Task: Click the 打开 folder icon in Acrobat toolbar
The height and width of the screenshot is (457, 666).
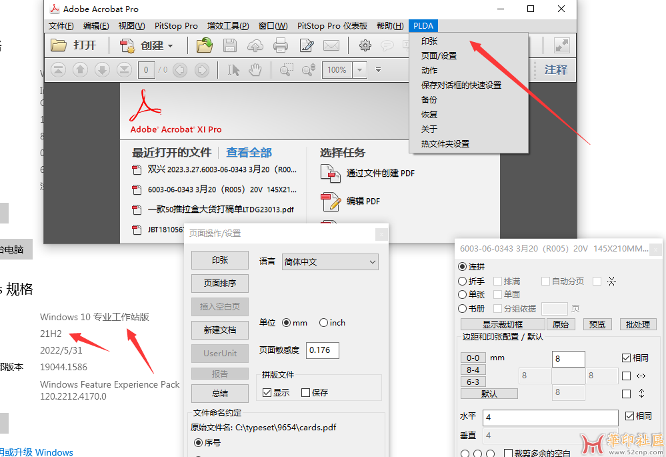Action: click(x=59, y=45)
